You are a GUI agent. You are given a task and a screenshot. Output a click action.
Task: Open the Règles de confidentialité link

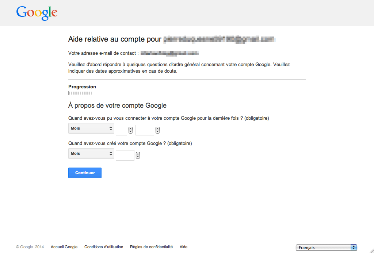point(152,247)
